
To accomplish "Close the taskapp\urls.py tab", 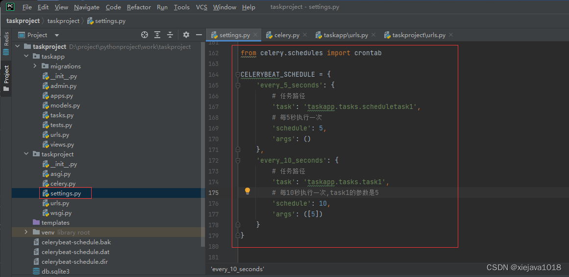I will (373, 35).
